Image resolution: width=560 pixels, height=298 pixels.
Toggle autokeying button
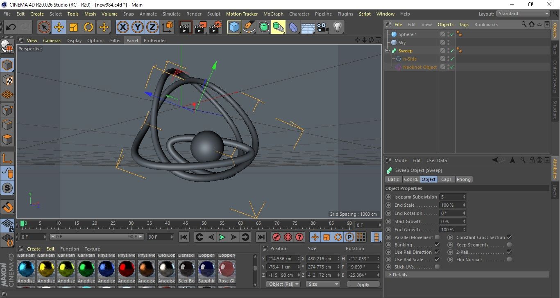point(288,237)
